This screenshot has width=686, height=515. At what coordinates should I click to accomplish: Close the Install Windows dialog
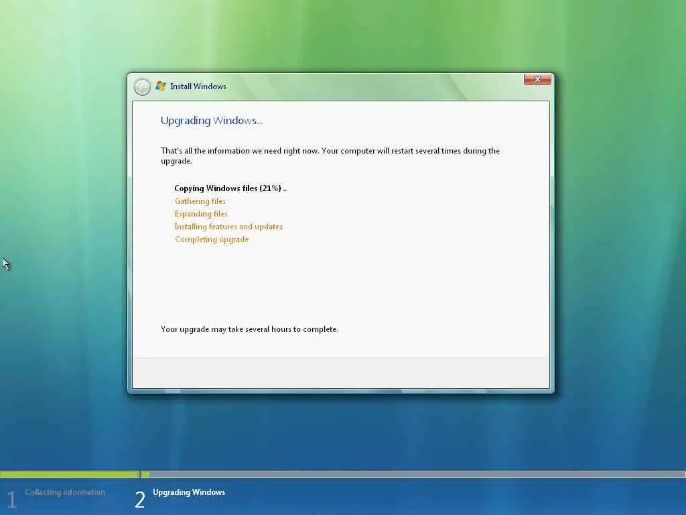coord(537,79)
